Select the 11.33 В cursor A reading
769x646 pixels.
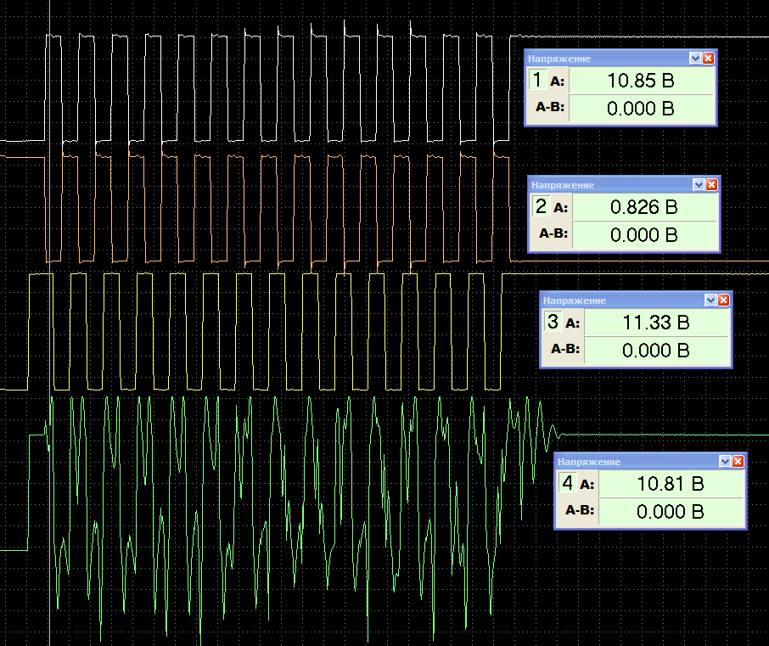coord(656,323)
